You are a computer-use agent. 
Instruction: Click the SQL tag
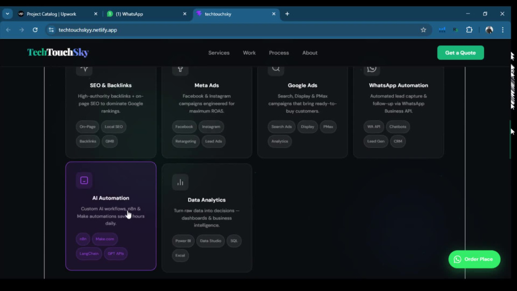pos(234,241)
